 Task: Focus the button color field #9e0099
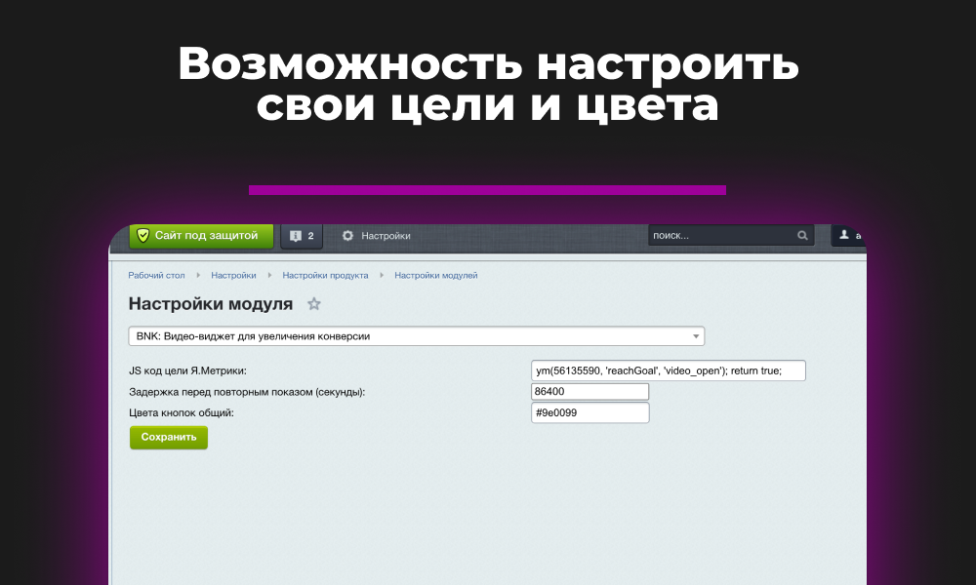(590, 412)
